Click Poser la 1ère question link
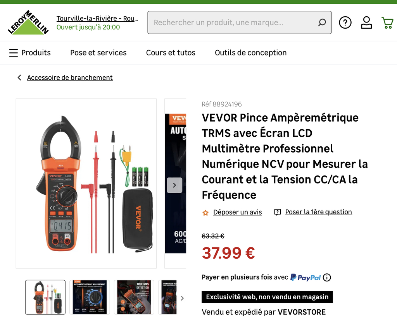 [x=319, y=212]
